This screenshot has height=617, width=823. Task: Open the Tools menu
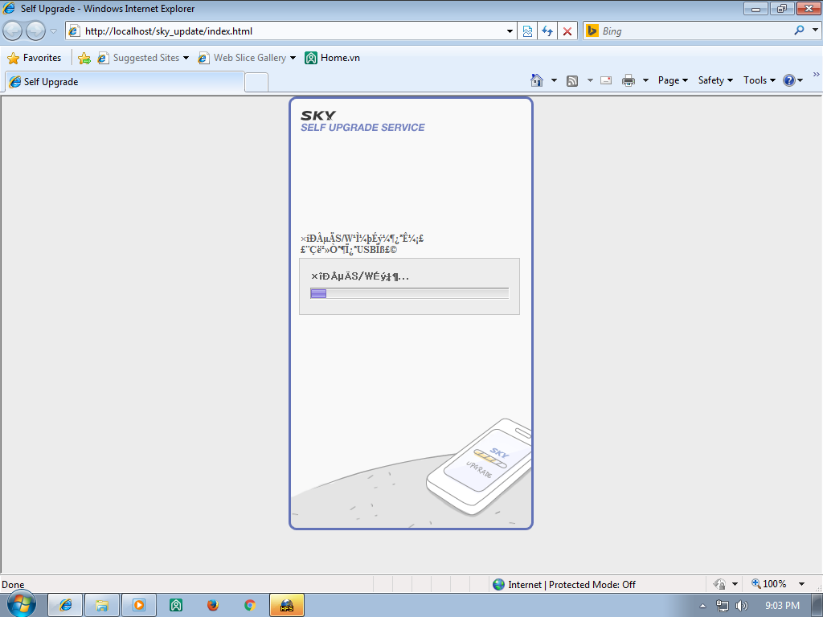click(x=759, y=80)
